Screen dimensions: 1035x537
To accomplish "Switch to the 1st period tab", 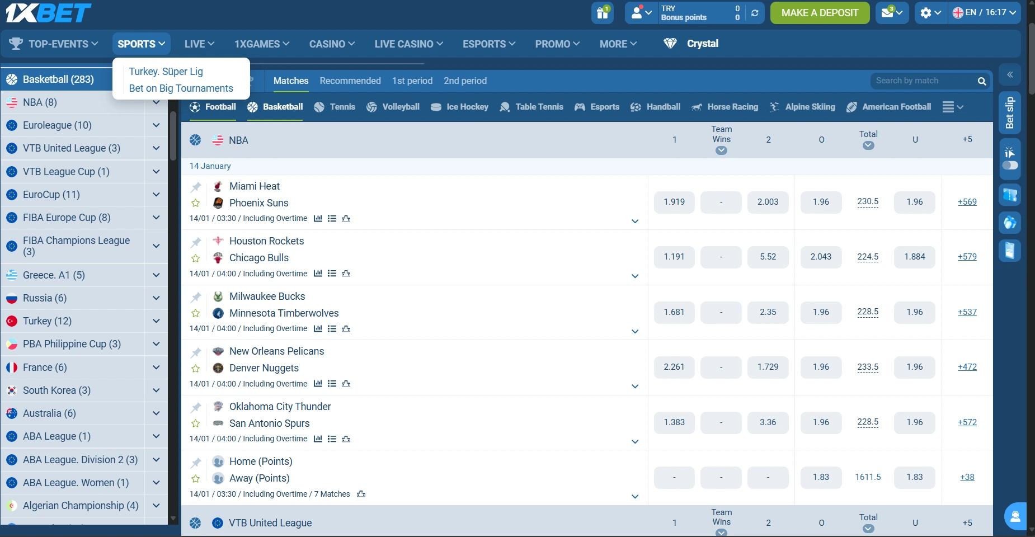I will [412, 81].
